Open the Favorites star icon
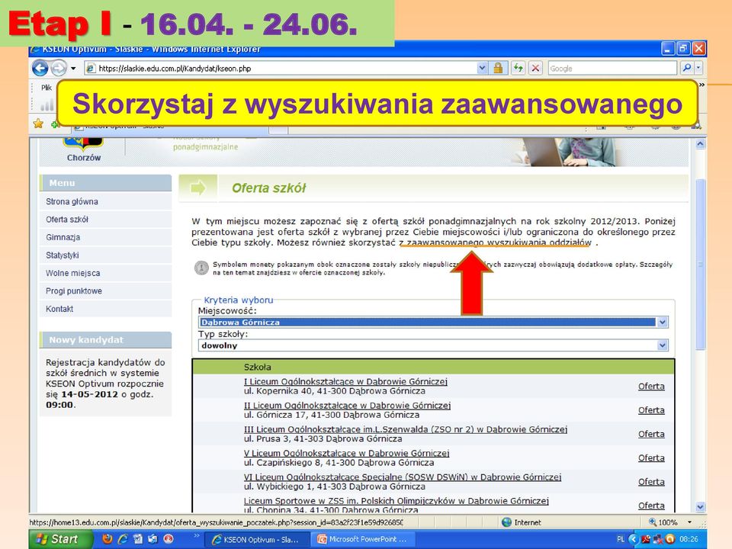The width and height of the screenshot is (732, 549). 38,124
